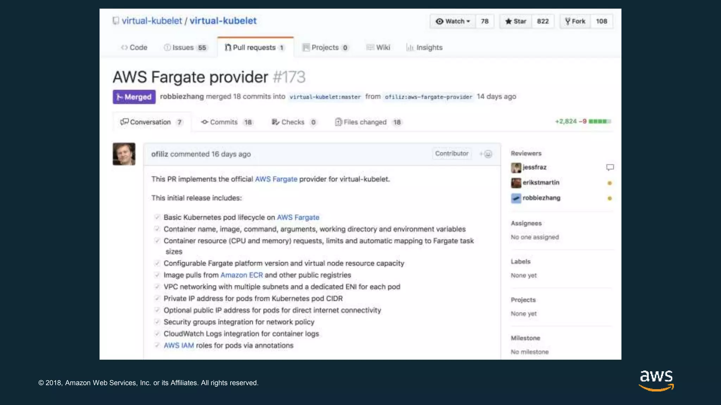Star the virtual-kubelet repository
Image resolution: width=721 pixels, height=405 pixels.
point(515,21)
